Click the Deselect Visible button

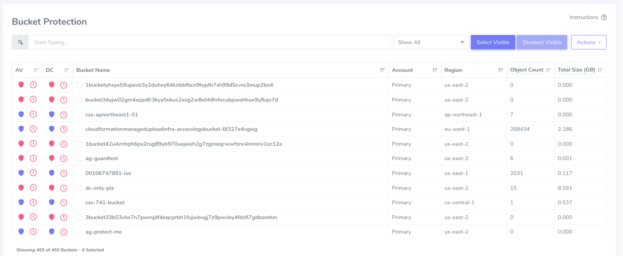pos(542,42)
